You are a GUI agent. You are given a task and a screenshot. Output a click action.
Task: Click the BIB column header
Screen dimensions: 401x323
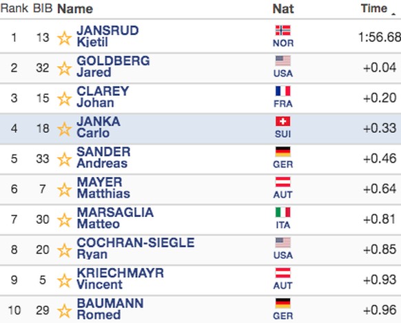point(43,8)
